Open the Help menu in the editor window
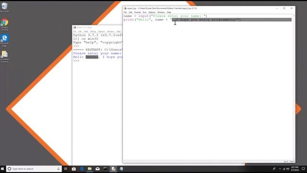The height and width of the screenshot is (173, 307). [169, 12]
